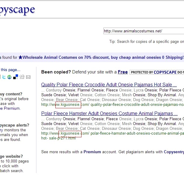Click the crocodile onesie kiguonesie URL

[x=112, y=105]
